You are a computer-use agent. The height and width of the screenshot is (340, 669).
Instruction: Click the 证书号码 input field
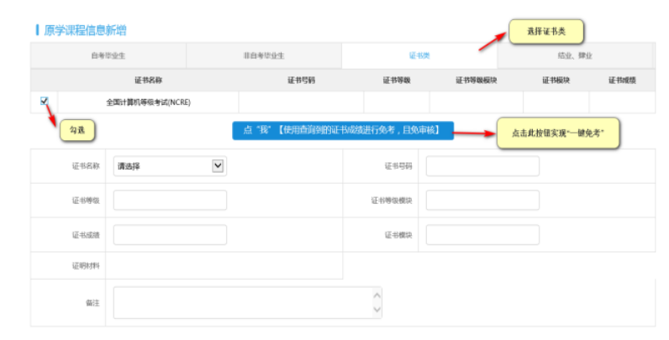pyautogui.click(x=482, y=166)
